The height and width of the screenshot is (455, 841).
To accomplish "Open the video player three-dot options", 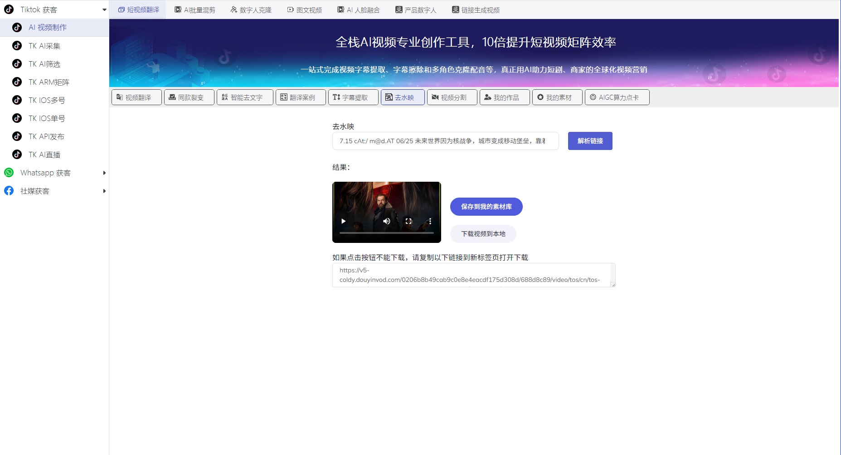I will click(x=430, y=221).
